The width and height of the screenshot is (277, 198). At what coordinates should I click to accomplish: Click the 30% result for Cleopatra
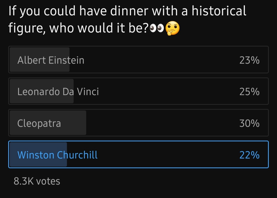click(250, 123)
